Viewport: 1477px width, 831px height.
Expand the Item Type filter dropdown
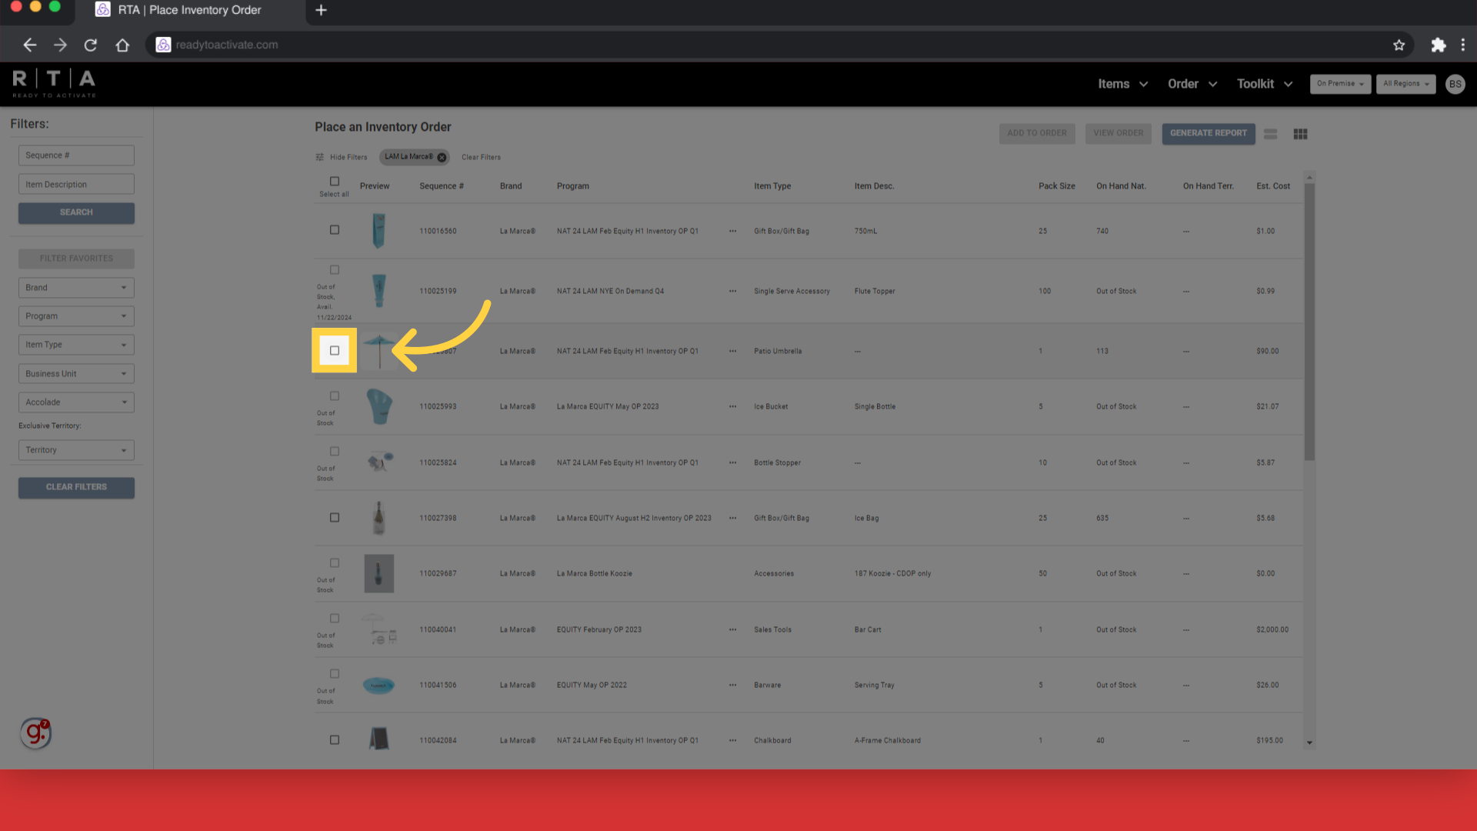click(76, 345)
